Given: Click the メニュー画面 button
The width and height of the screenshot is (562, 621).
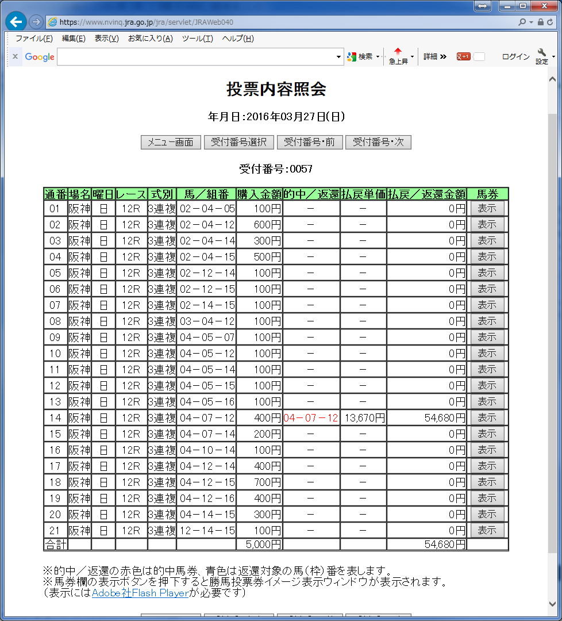Looking at the screenshot, I should tap(171, 142).
